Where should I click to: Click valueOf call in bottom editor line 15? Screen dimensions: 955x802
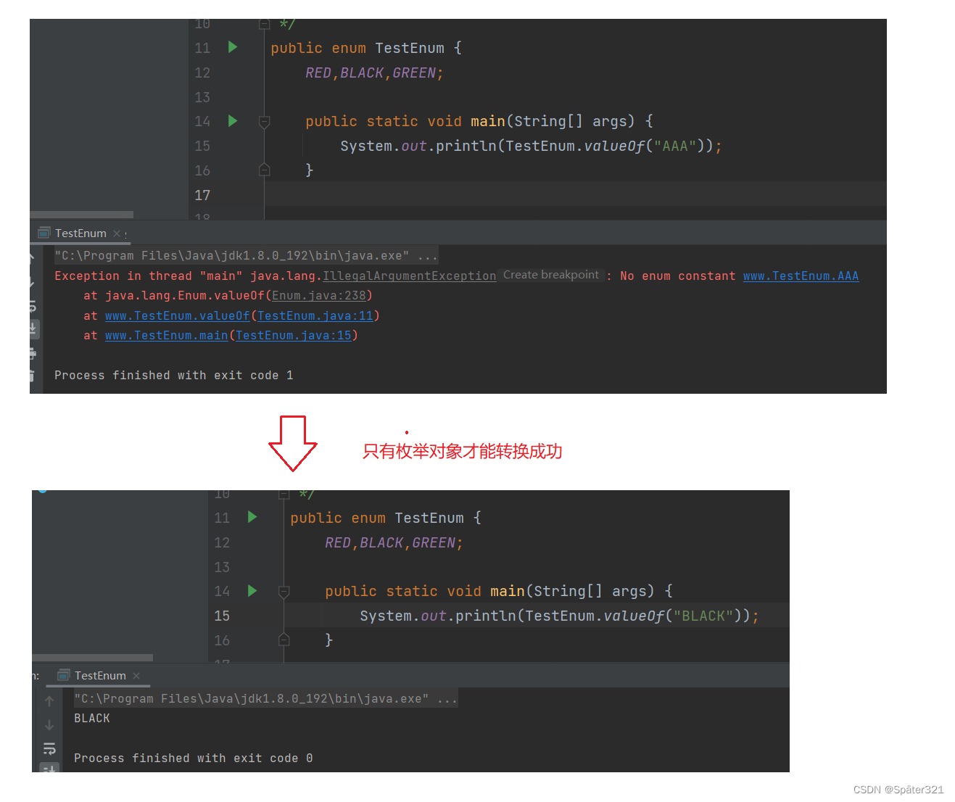coord(634,616)
